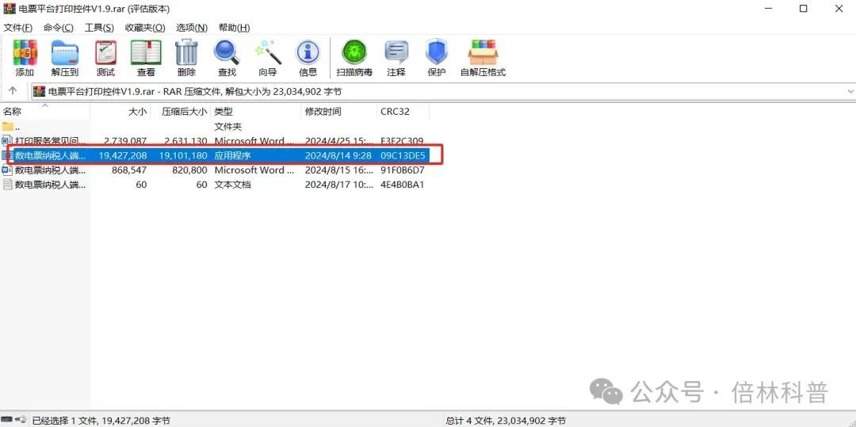Click the 解压到 (Extract to) icon
856x427 pixels.
pos(65,53)
